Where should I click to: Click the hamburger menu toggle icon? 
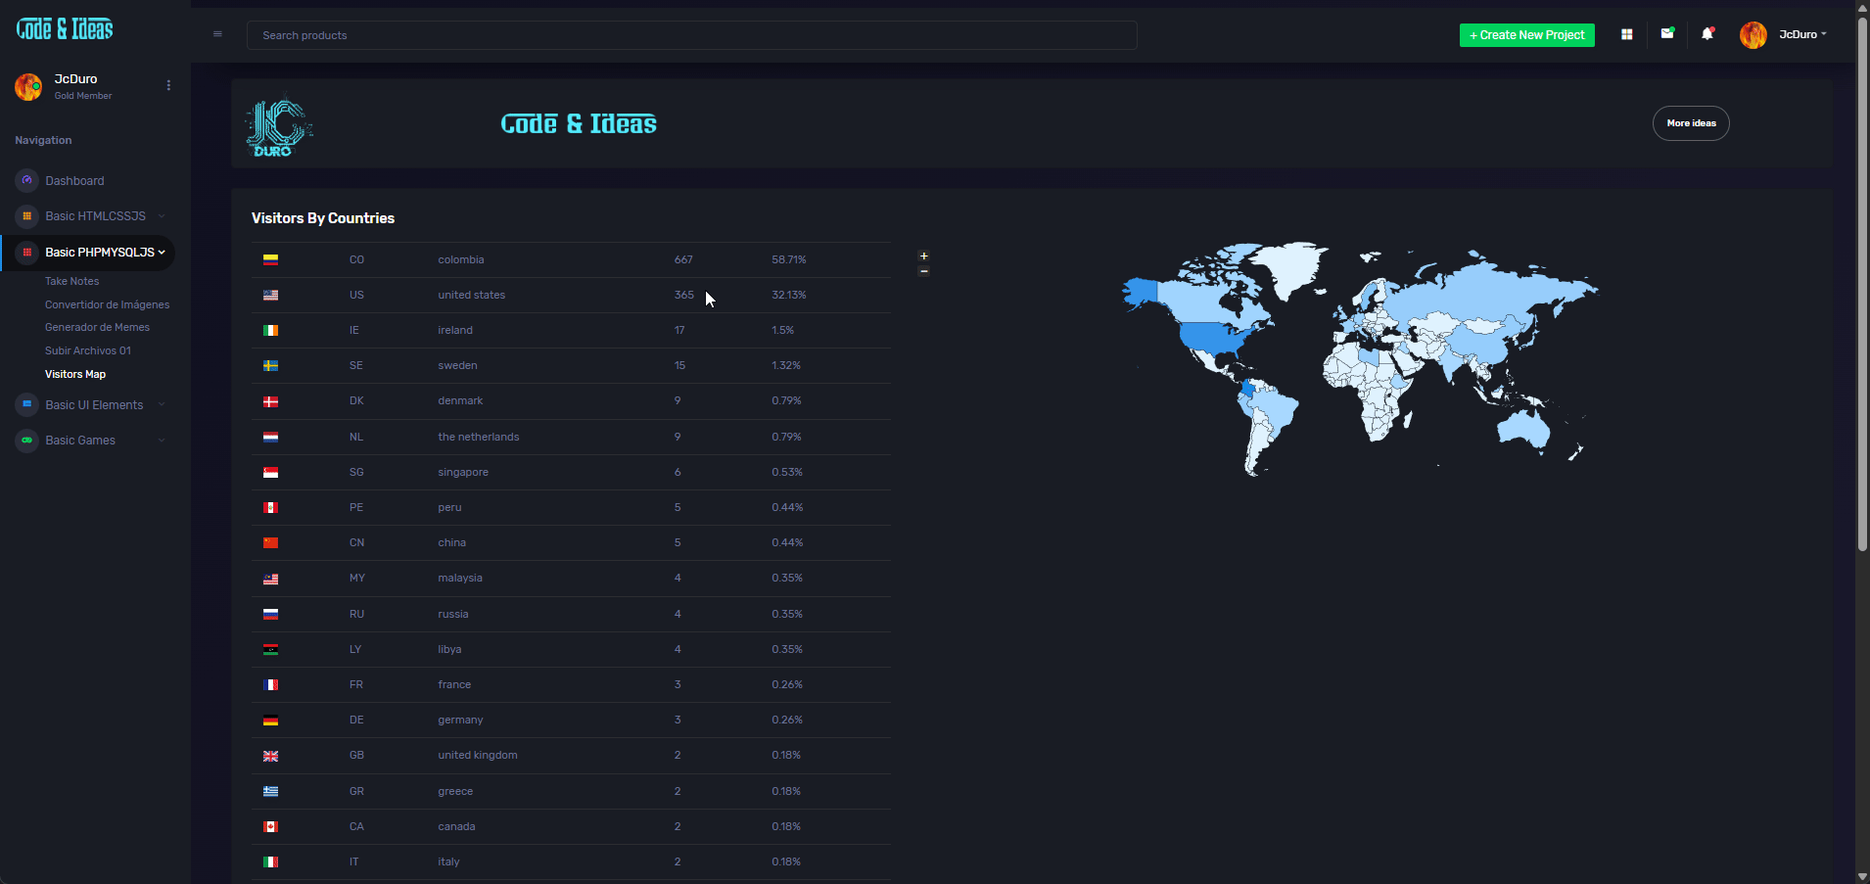tap(217, 34)
